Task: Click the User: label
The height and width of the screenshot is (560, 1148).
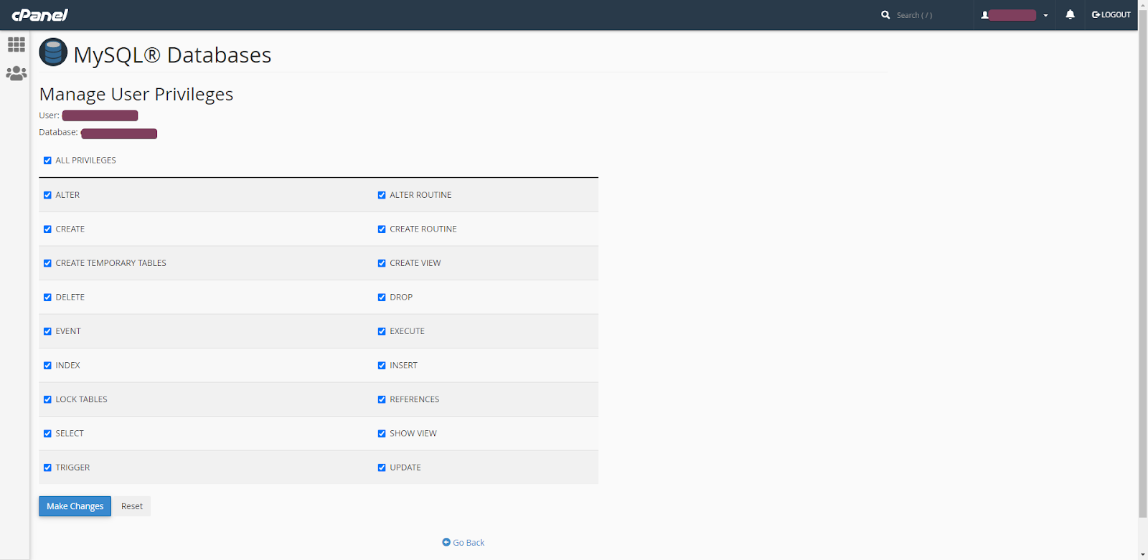Action: tap(49, 115)
